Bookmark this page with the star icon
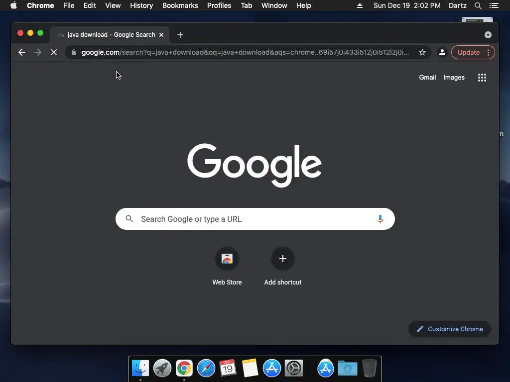This screenshot has width=510, height=382. pyautogui.click(x=422, y=52)
